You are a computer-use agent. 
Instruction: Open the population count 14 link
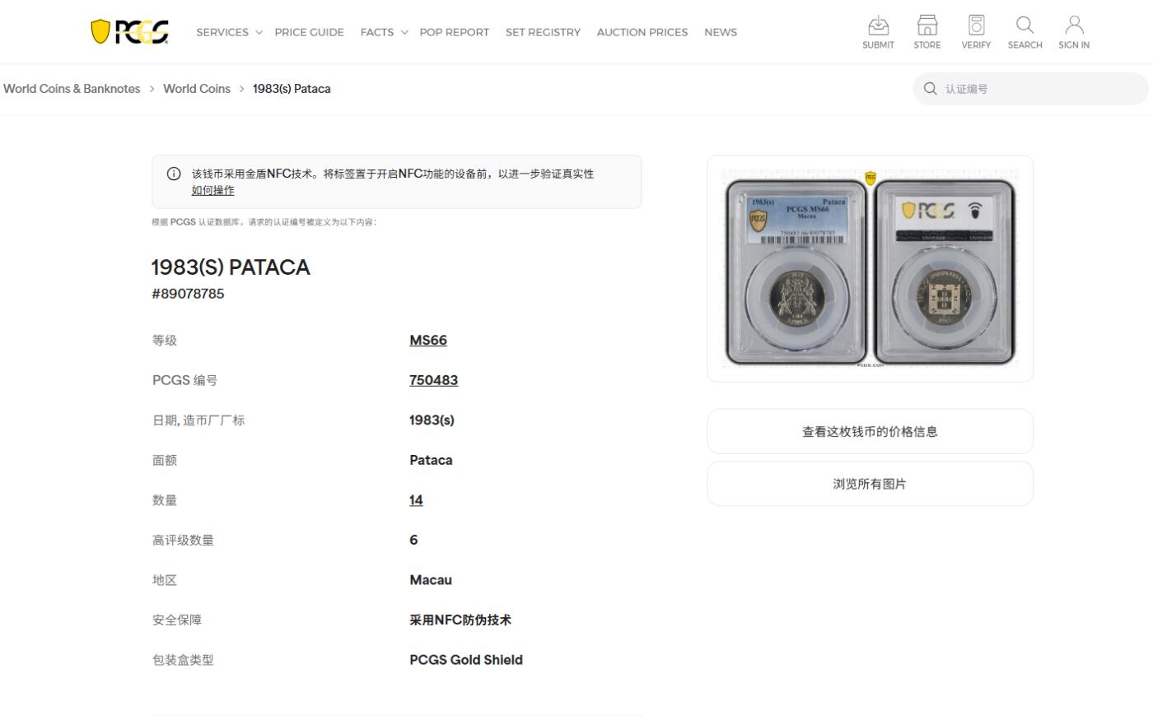click(416, 500)
